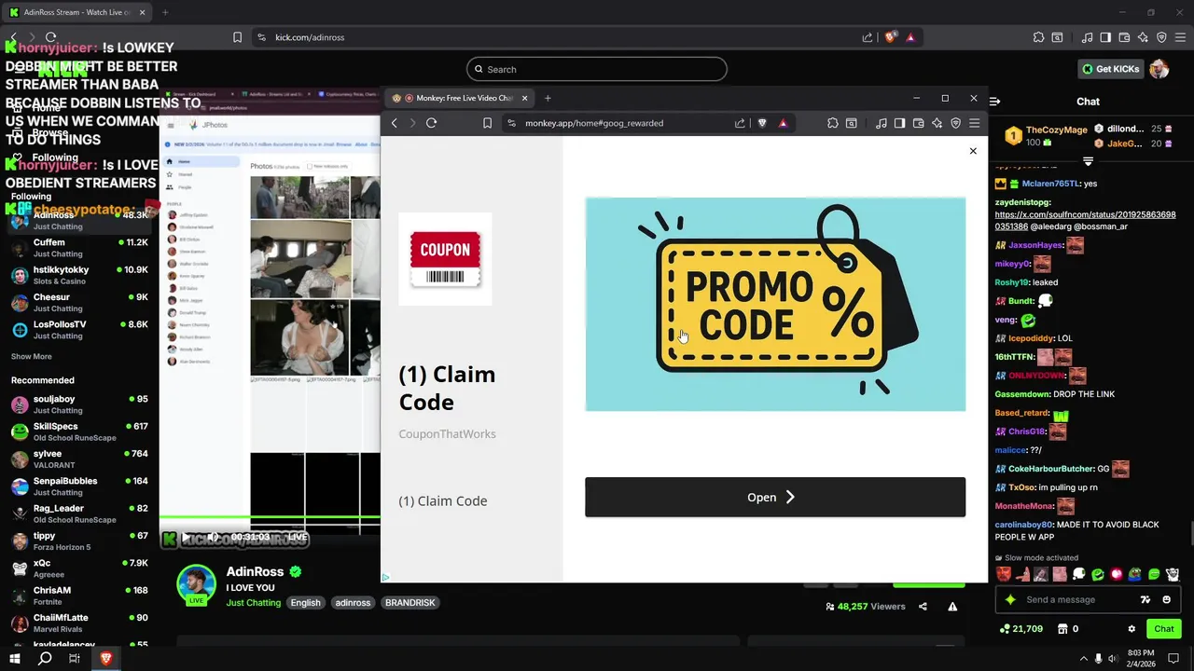Image resolution: width=1194 pixels, height=671 pixels.
Task: Open the user profile avatar on Kick
Action: (1159, 69)
